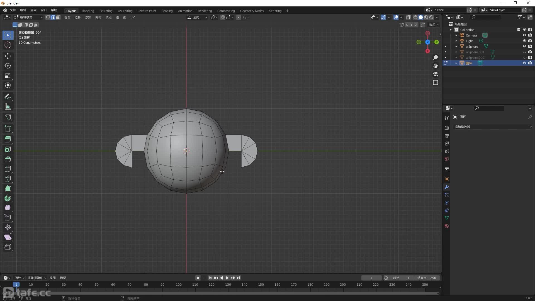Select the Move tool
Screen dimensions: 535x301
(8, 56)
